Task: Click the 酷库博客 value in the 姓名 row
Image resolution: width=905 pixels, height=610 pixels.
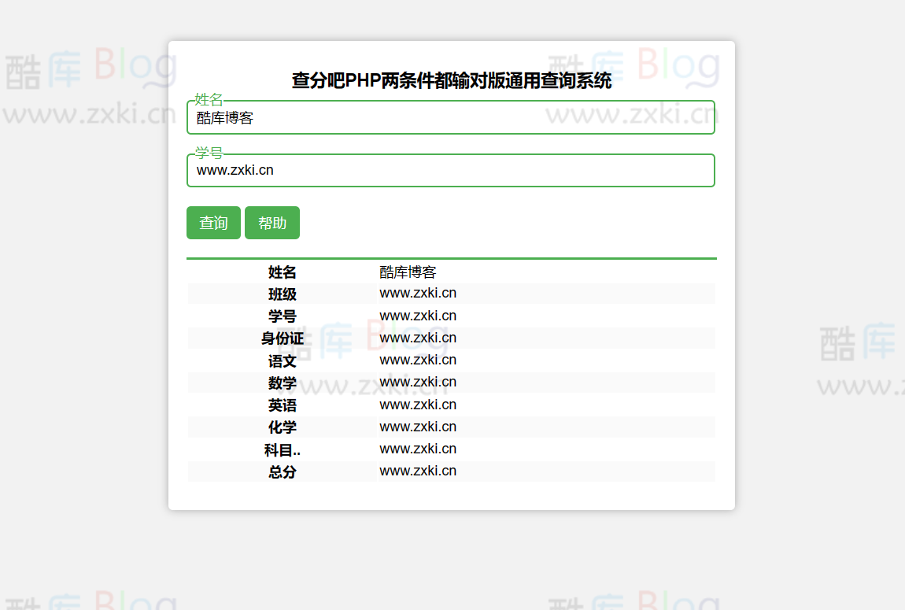Action: pos(408,272)
